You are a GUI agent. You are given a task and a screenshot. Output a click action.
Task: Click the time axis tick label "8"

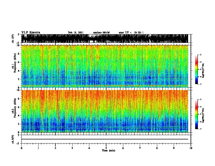point(157,148)
